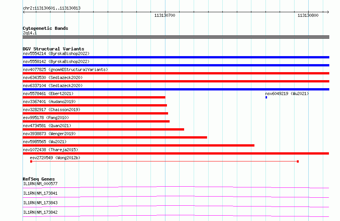Click the left red endpoint of esv2720549
This screenshot has height=221, width=340.
[x=31, y=161]
